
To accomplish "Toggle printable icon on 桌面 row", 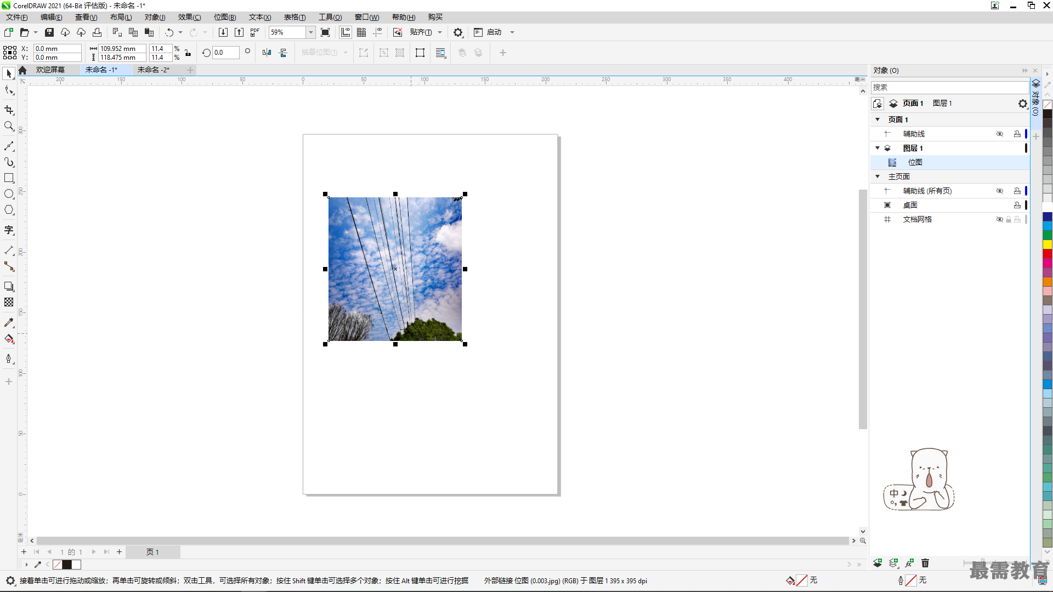I will (1017, 205).
